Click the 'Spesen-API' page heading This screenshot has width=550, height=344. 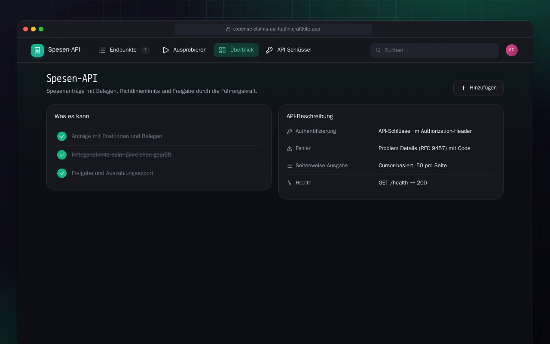coord(72,78)
